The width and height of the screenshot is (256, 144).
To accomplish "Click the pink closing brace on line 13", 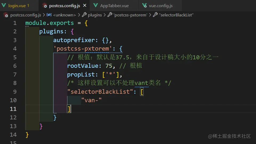I will pyautogui.click(x=41, y=126).
